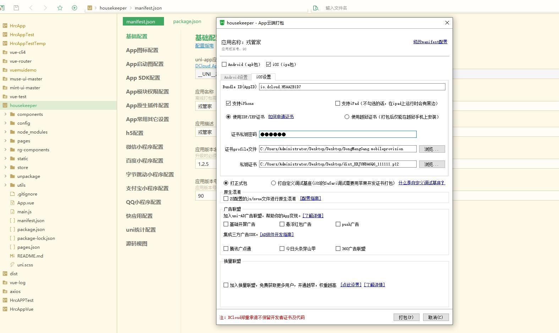Check the push广告 checkbox
This screenshot has width=559, height=333.
click(x=338, y=224)
